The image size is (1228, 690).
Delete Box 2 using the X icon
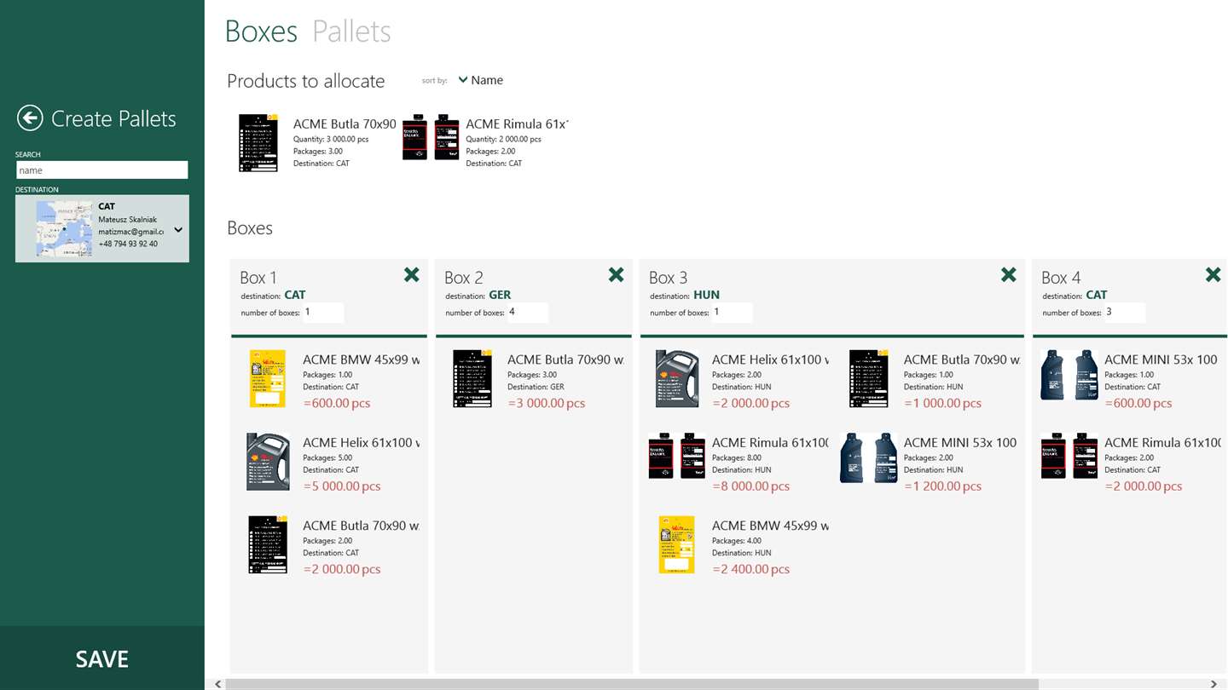[616, 274]
